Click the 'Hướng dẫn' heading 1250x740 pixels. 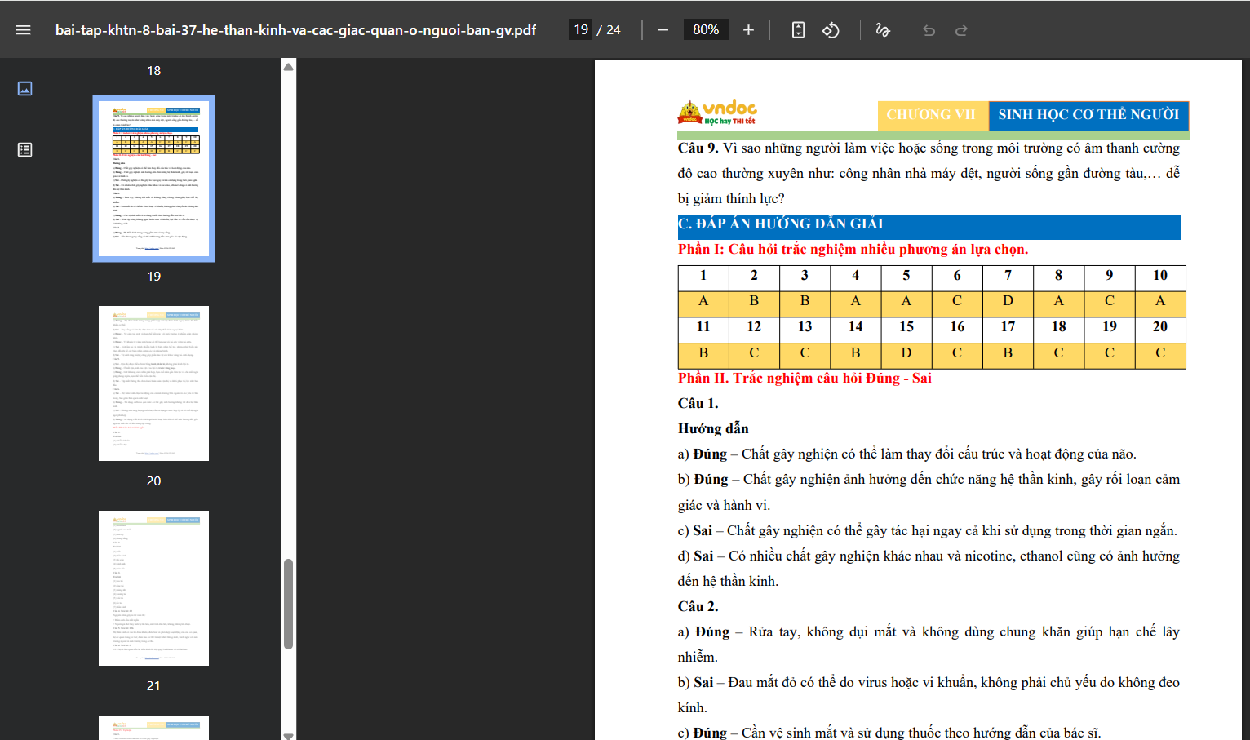tap(713, 429)
